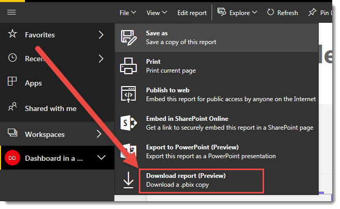Image resolution: width=340 pixels, height=209 pixels.
Task: Click the download arrow icon
Action: pos(128,180)
